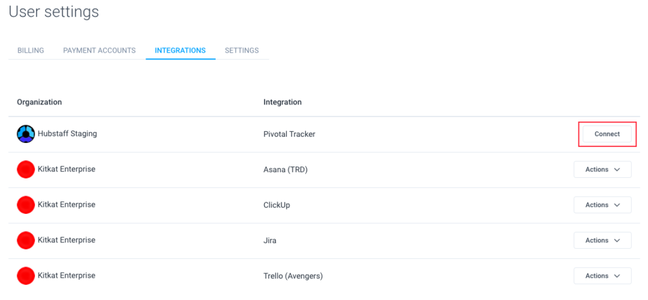This screenshot has width=648, height=300.
Task: Go to the Settings tab
Action: (x=242, y=51)
